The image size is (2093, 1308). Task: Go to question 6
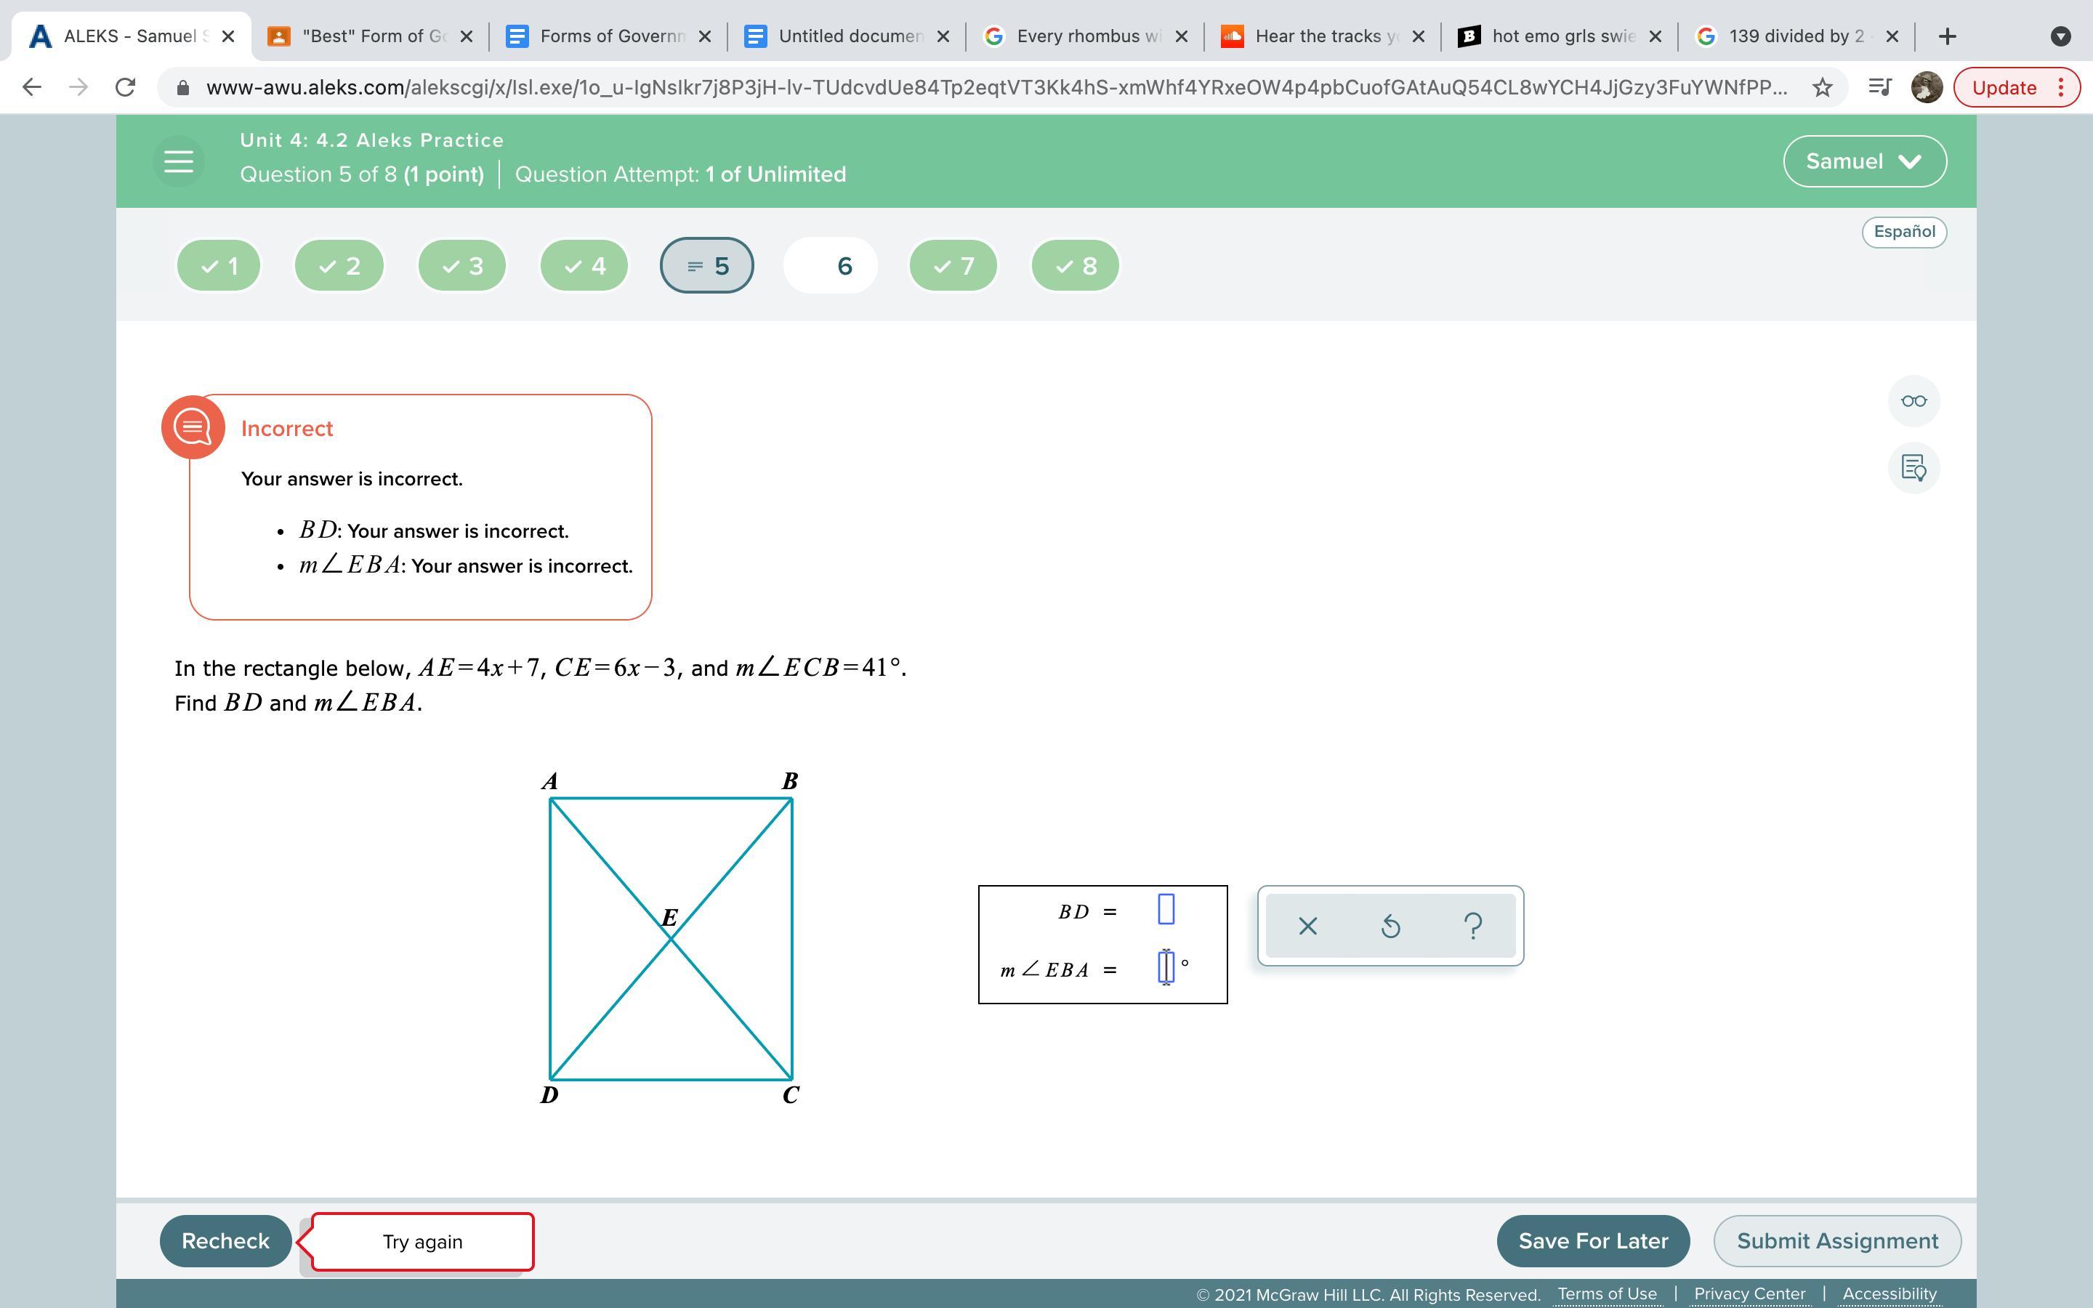coord(830,265)
